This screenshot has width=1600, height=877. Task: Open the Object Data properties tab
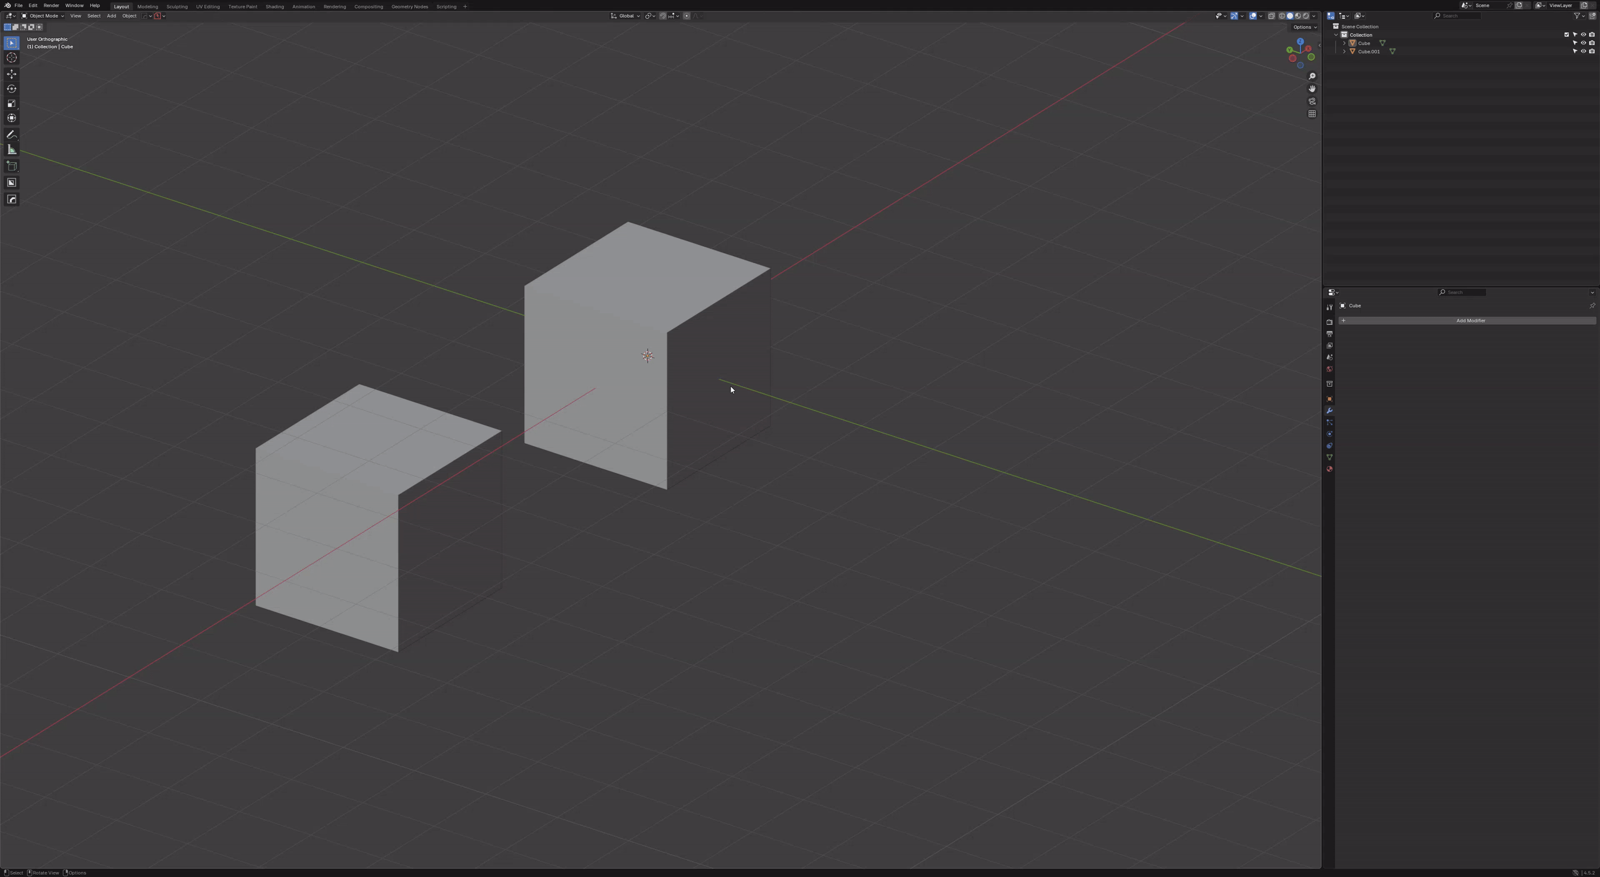(1329, 458)
